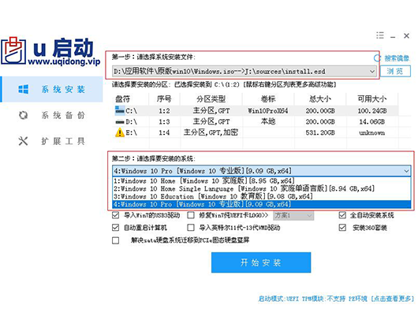Enable 导入英特尔11代-13代VMD驱动 checkbox
The height and width of the screenshot is (331, 418).
coord(191,228)
